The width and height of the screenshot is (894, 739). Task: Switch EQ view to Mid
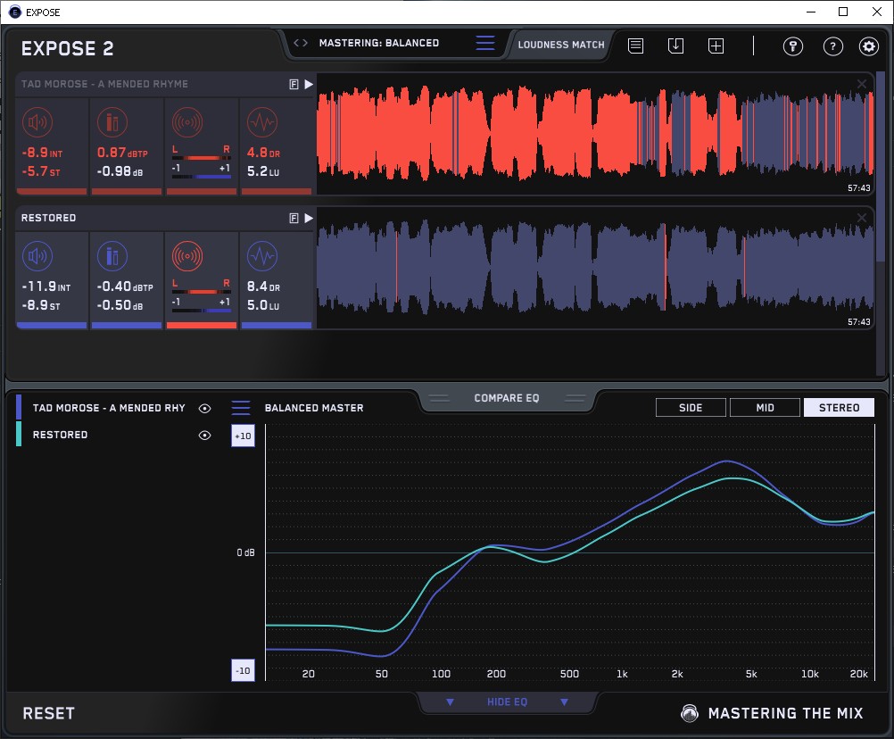(765, 408)
